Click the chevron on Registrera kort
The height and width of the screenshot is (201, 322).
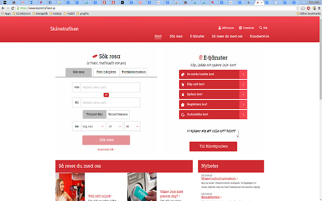point(244,105)
